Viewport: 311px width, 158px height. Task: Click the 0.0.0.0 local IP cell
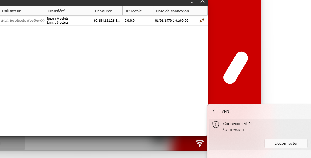tap(130, 21)
